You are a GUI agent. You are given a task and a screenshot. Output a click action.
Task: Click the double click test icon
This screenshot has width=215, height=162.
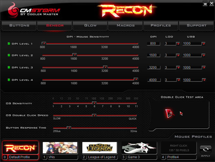click(x=170, y=113)
